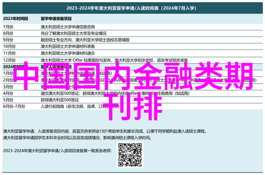Select the '留学申请准备项目' header beside 2023年时间段
This screenshot has width=265, height=175.
pyautogui.click(x=56, y=19)
